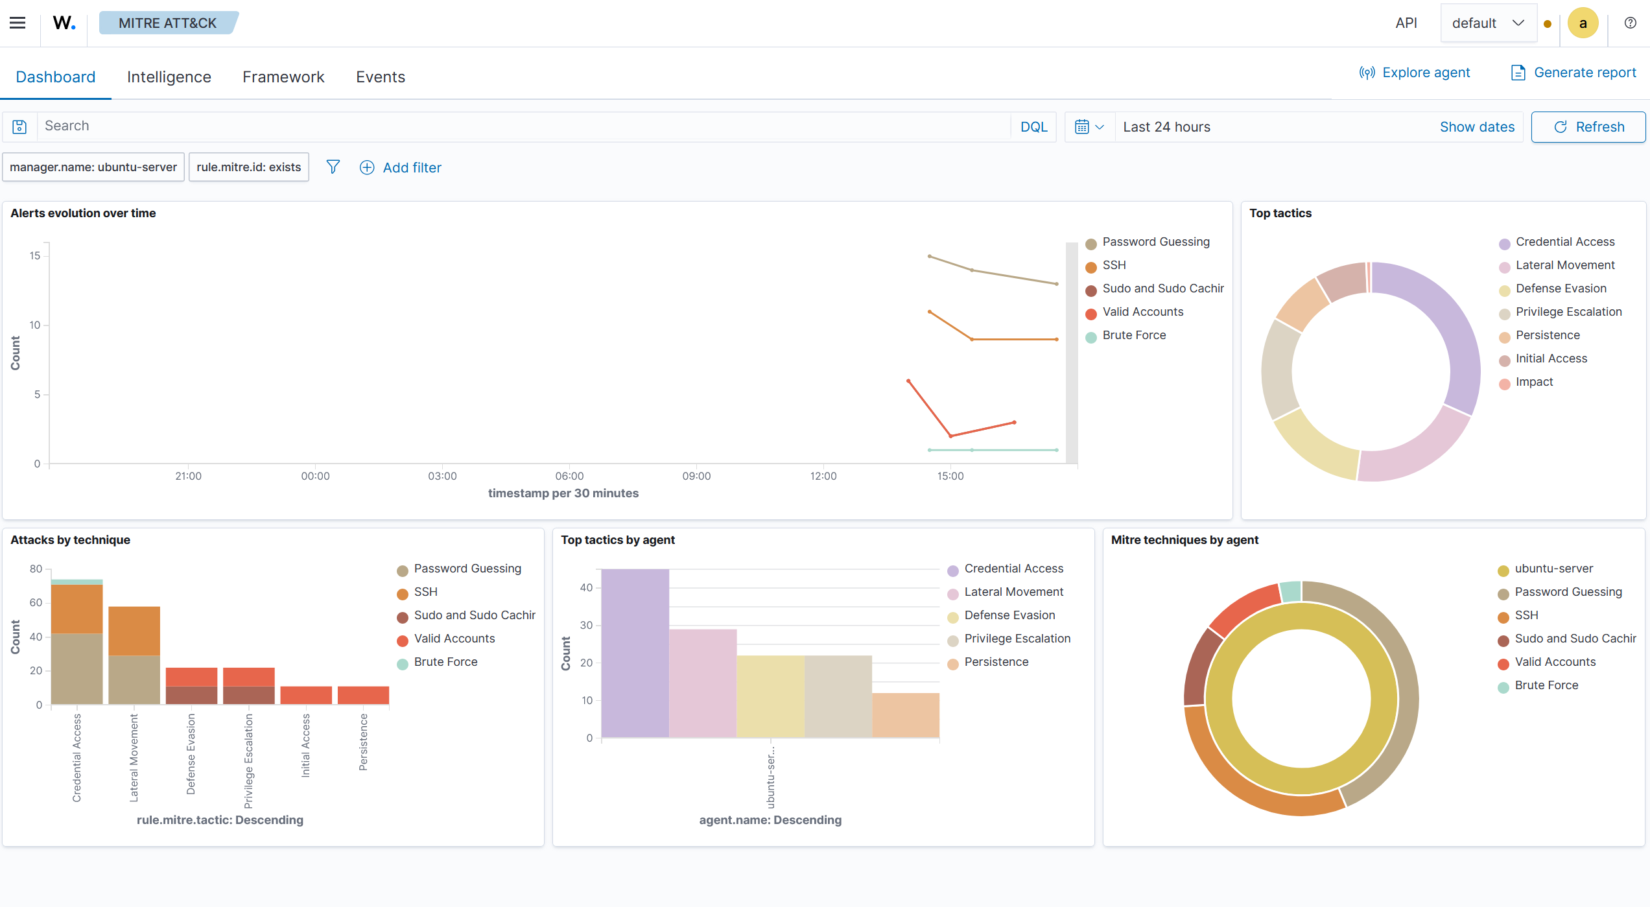Click Persistence in Top tactics by agent legend

pos(996,662)
